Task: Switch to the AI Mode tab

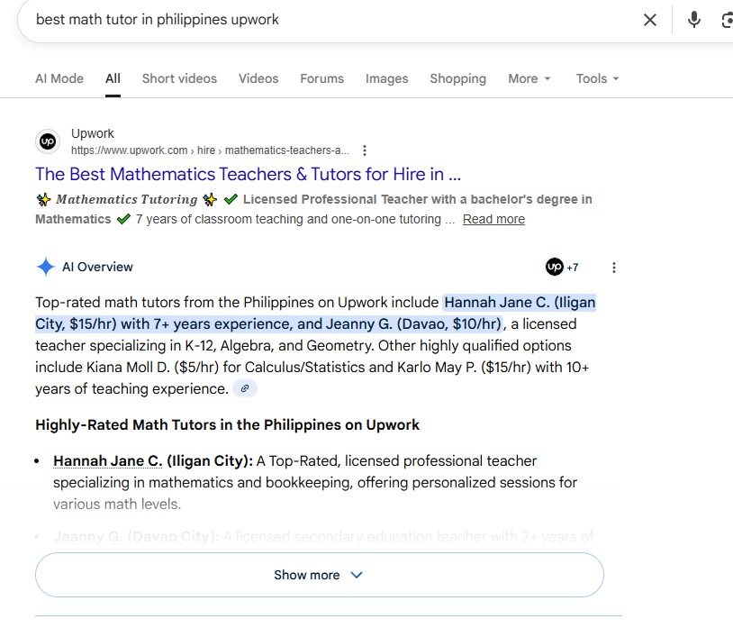Action: [59, 78]
